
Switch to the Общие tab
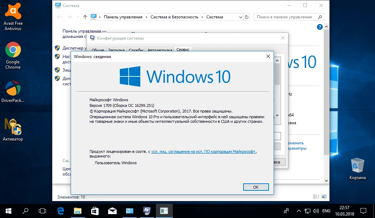pyautogui.click(x=98, y=50)
